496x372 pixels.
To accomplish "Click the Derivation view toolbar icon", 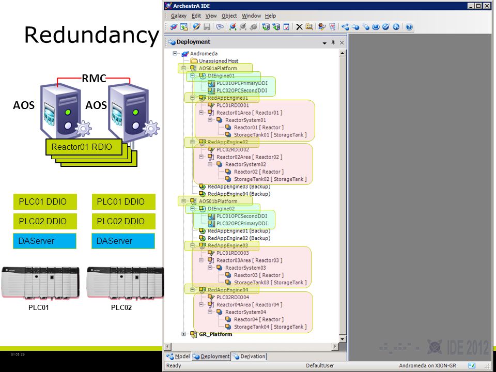I will click(366, 27).
